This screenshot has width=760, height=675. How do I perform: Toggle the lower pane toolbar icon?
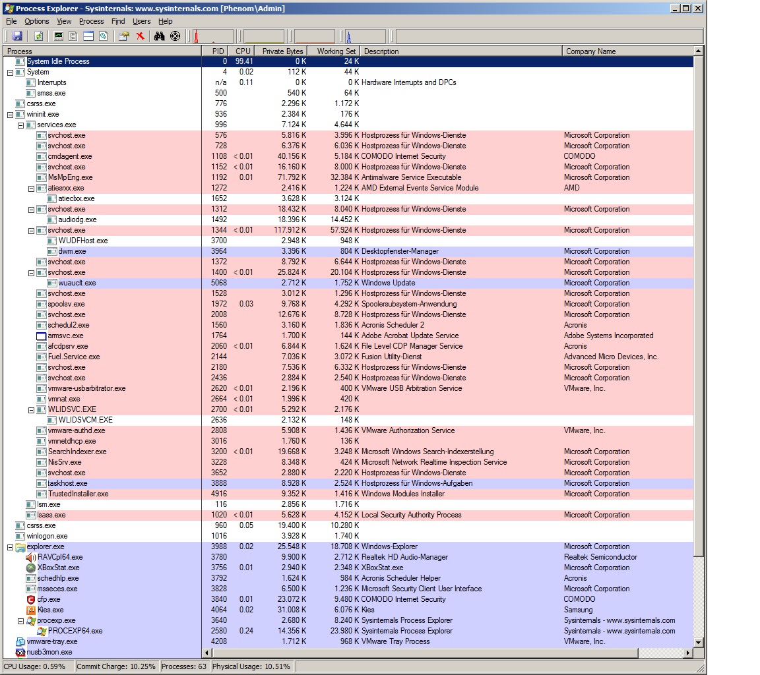[x=88, y=36]
